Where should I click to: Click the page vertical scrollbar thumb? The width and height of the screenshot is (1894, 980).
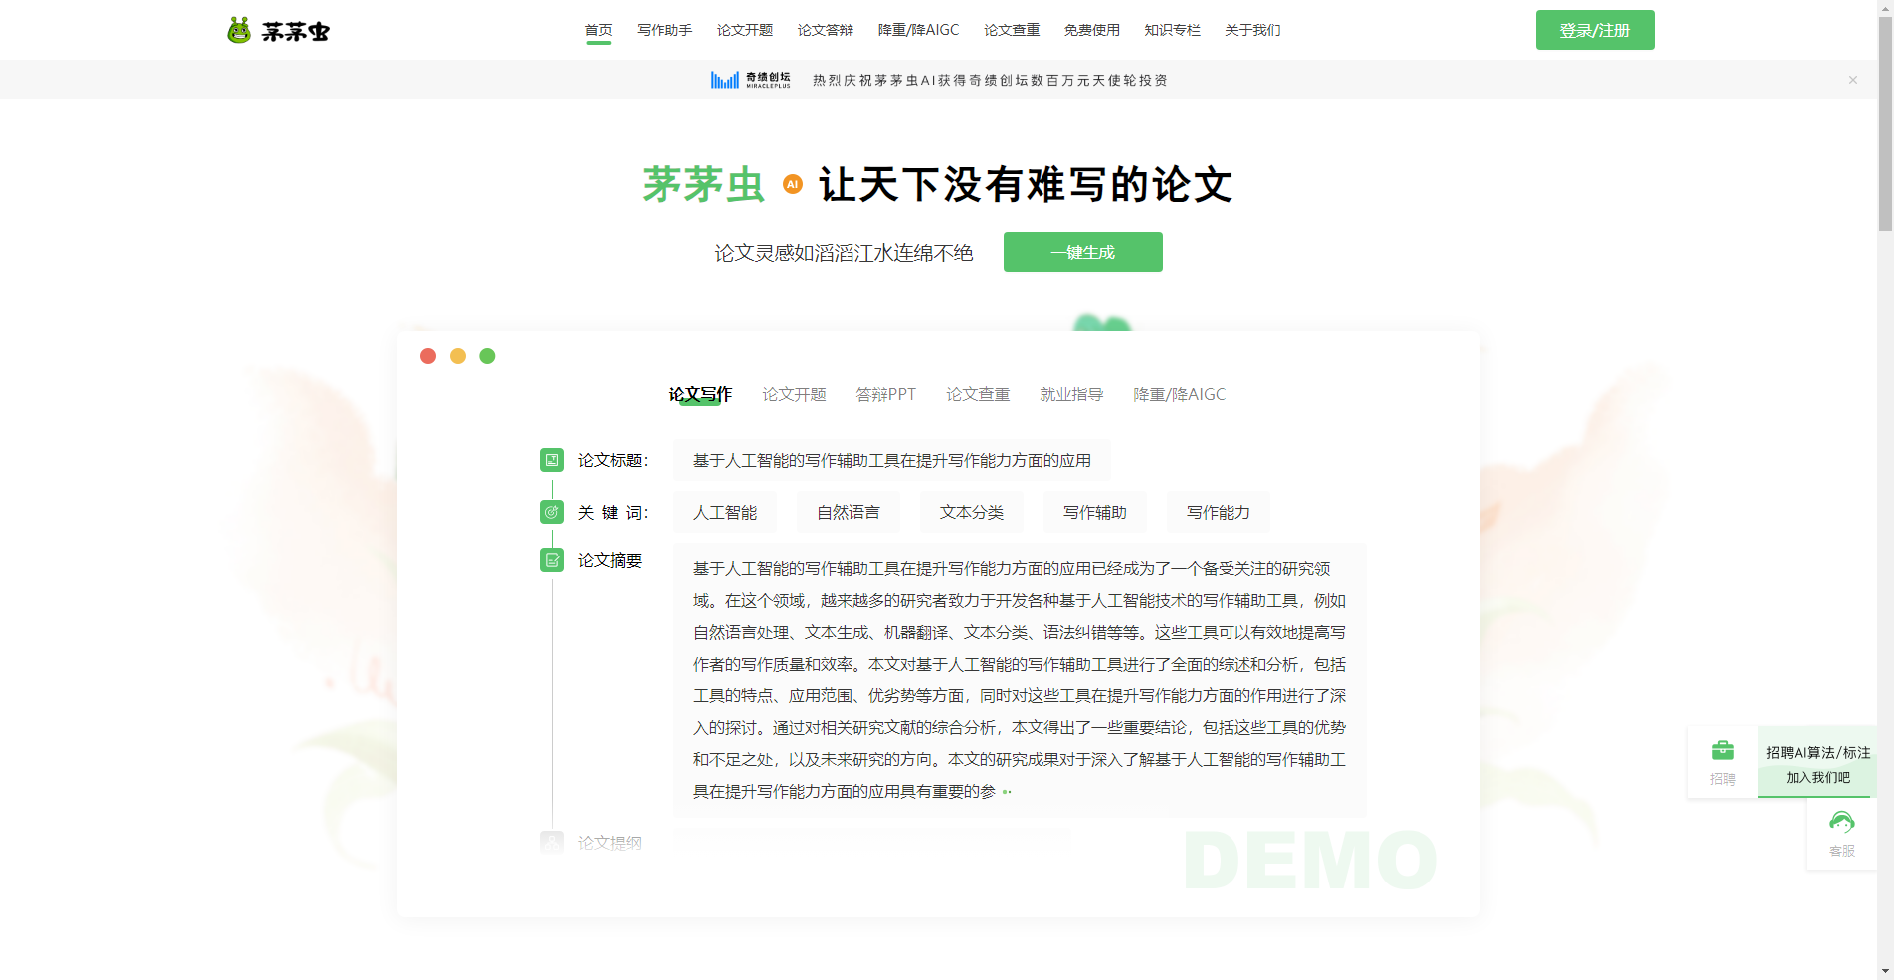coord(1885,124)
